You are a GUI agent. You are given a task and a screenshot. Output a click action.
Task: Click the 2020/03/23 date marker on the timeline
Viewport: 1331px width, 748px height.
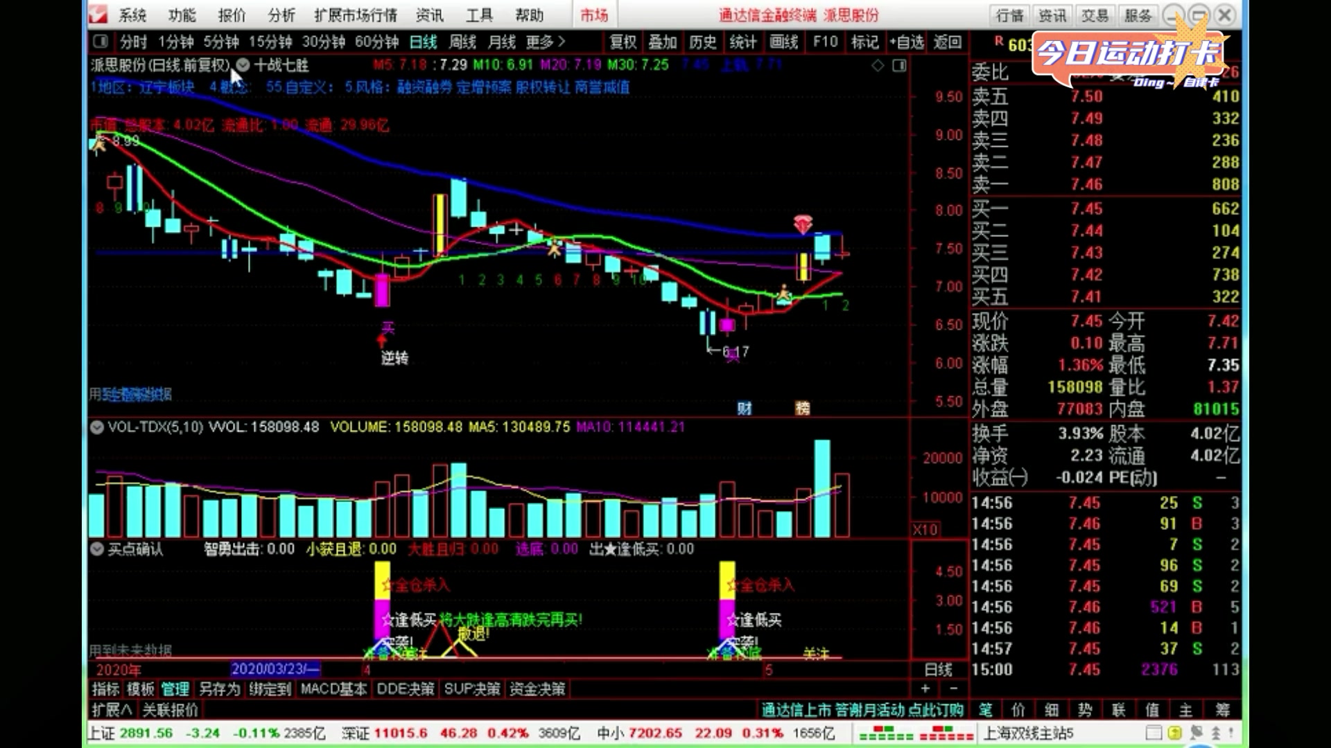(x=275, y=670)
